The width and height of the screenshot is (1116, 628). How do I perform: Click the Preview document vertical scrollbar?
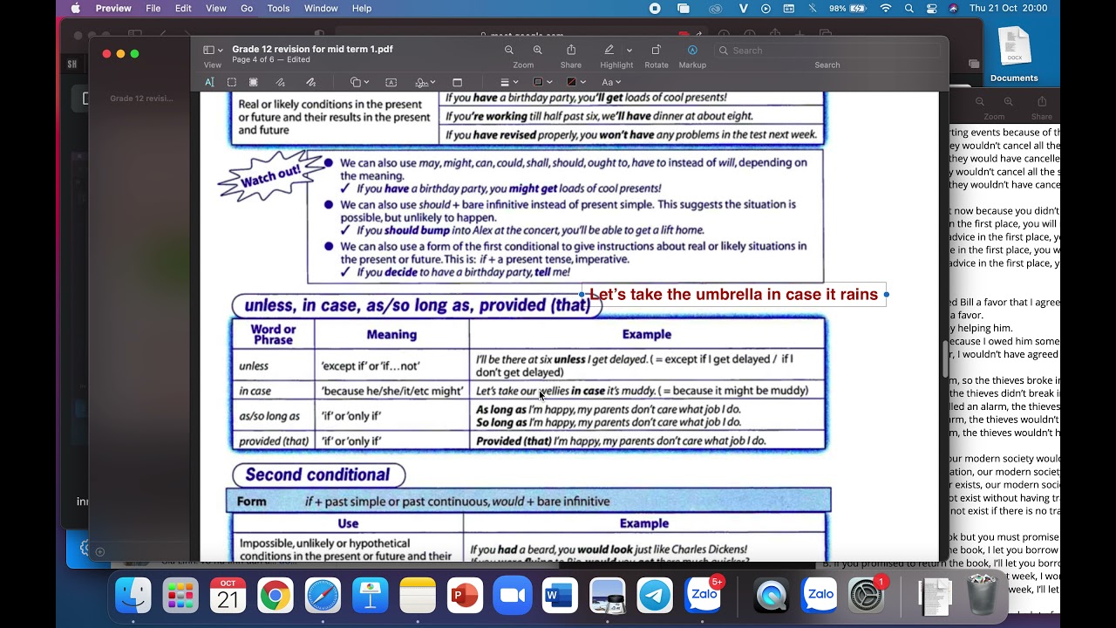pyautogui.click(x=944, y=358)
